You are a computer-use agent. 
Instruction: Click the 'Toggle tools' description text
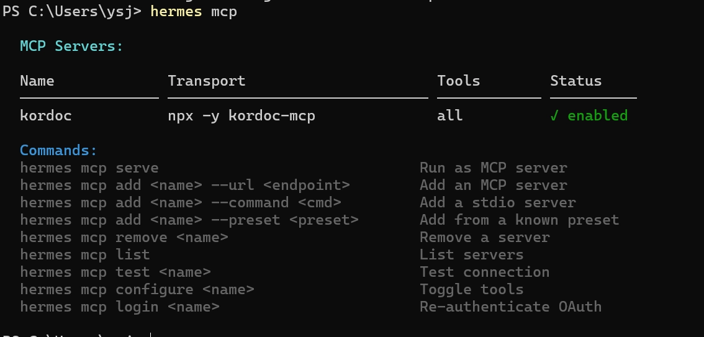471,289
